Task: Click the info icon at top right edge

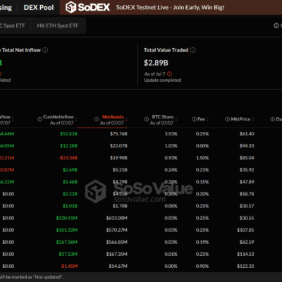Action: point(276,25)
